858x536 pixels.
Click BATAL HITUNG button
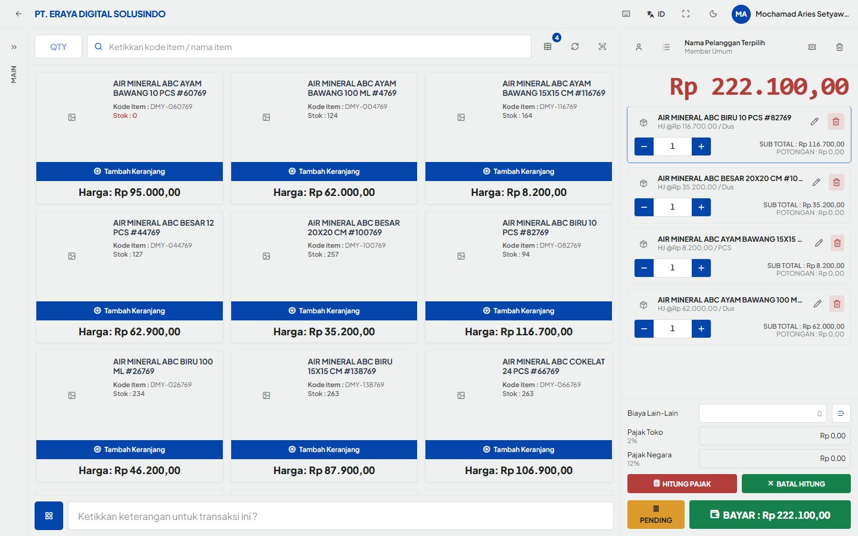click(x=796, y=484)
